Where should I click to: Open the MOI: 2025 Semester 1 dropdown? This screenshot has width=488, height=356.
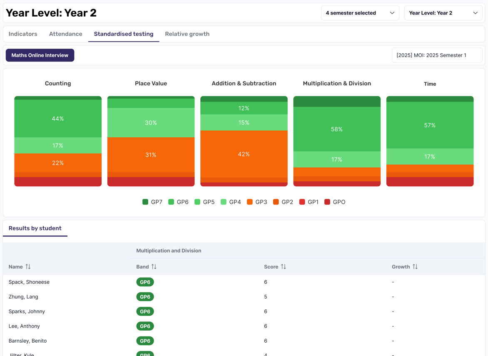tap(437, 55)
